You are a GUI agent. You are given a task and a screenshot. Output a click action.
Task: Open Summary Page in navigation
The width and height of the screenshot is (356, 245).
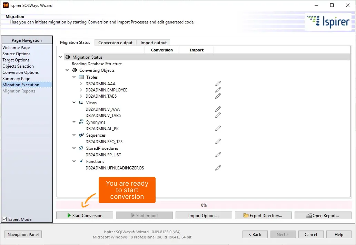click(16, 79)
